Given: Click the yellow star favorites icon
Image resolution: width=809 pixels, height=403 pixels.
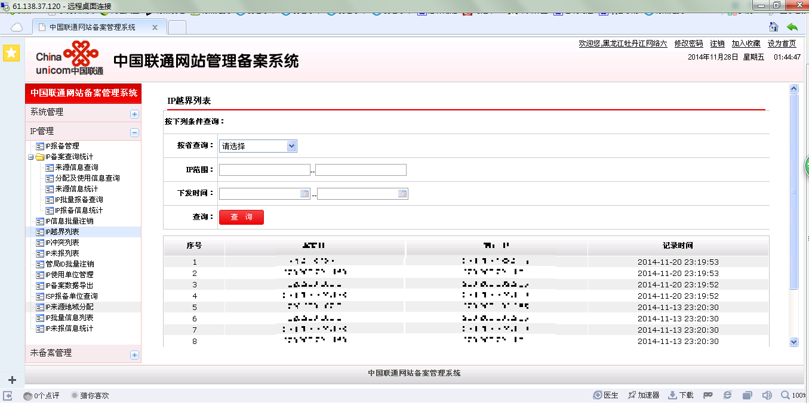Looking at the screenshot, I should point(11,53).
